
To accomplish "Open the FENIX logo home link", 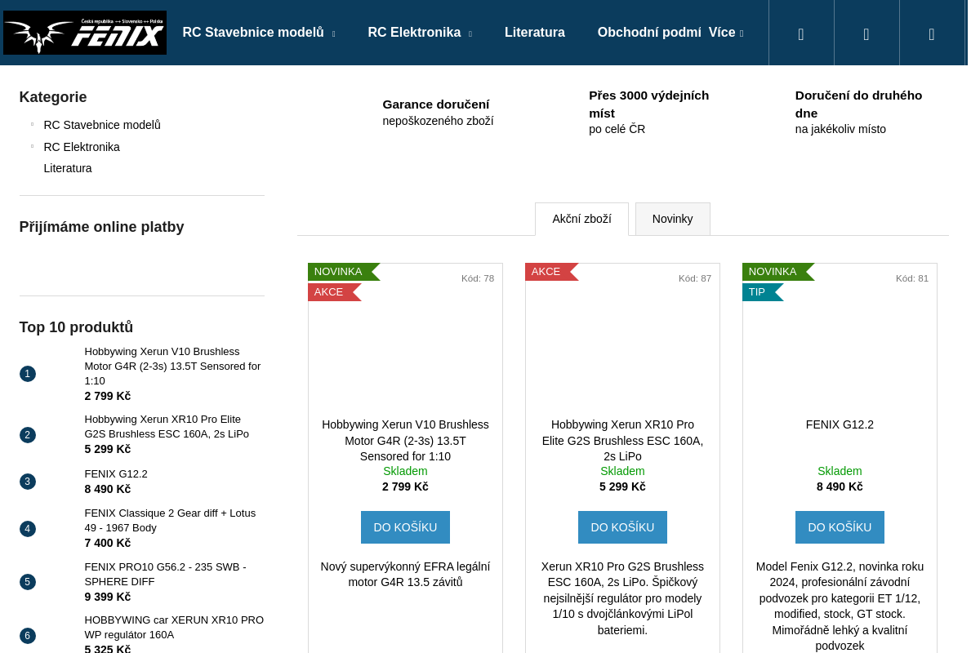I will [85, 33].
